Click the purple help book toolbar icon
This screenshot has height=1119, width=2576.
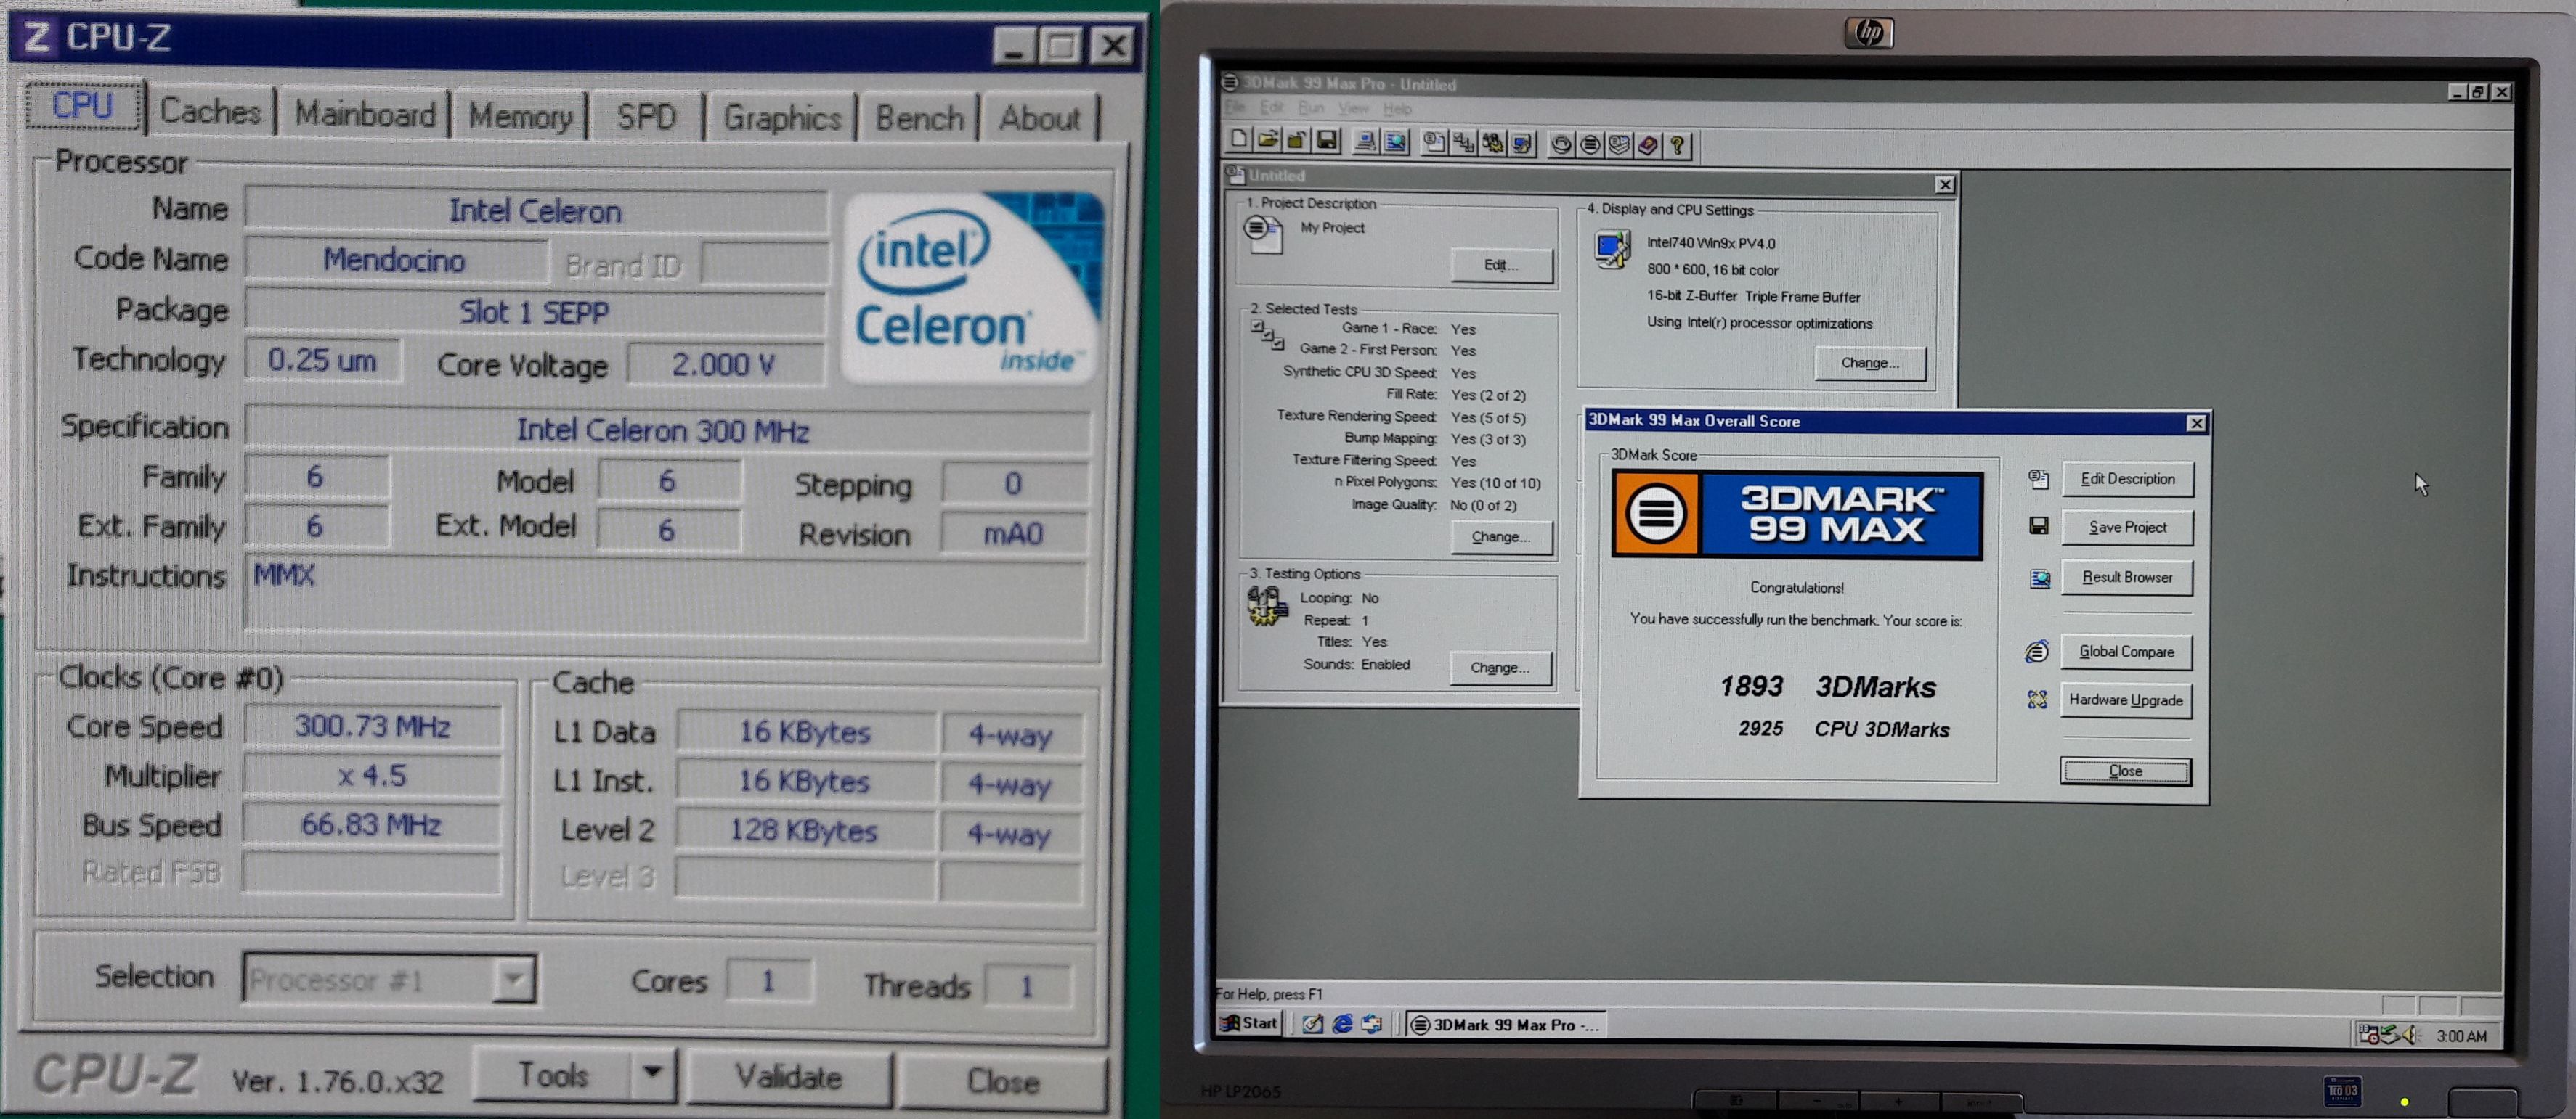pos(1648,145)
